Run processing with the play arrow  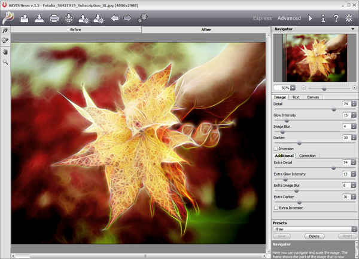point(310,18)
